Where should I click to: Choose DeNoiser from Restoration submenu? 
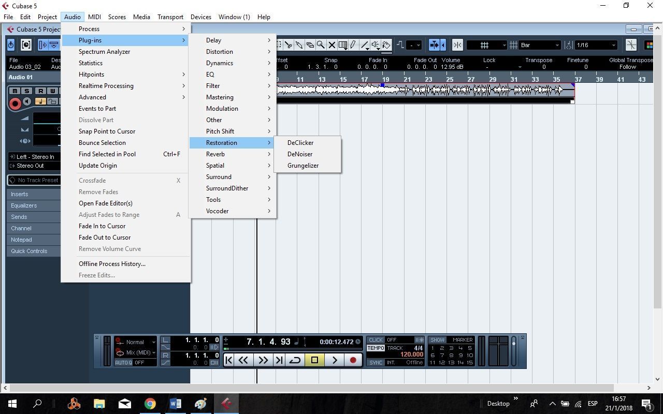pos(308,154)
